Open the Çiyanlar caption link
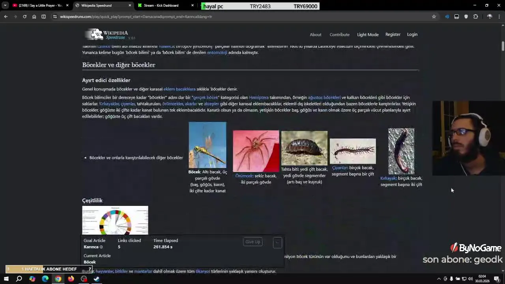Screen dimensions: 505x284 (339, 168)
